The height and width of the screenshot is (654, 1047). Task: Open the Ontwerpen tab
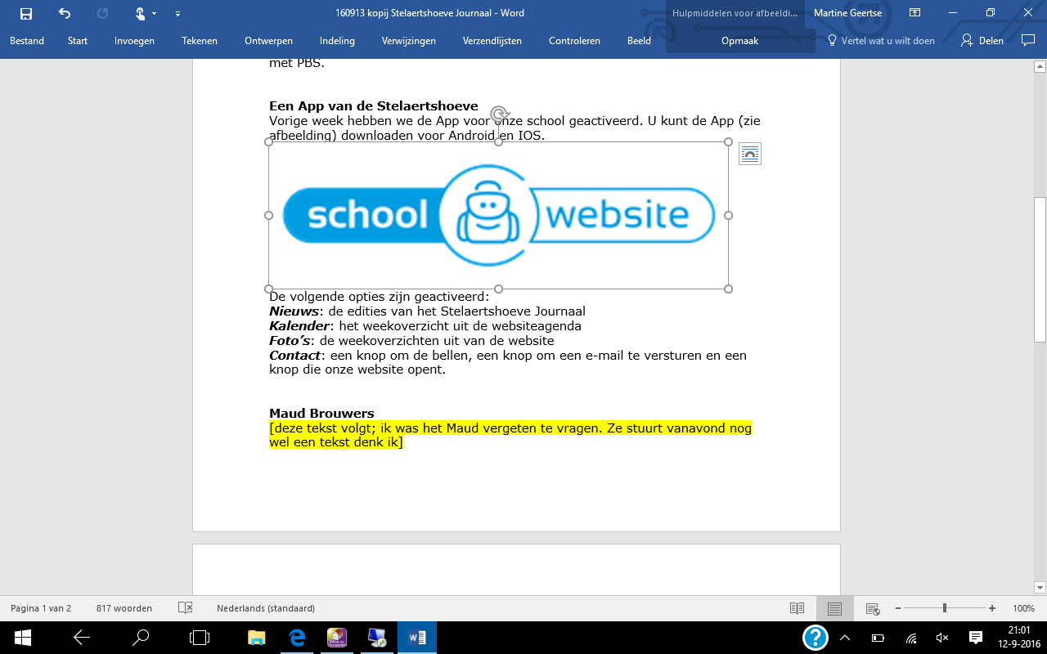268,41
